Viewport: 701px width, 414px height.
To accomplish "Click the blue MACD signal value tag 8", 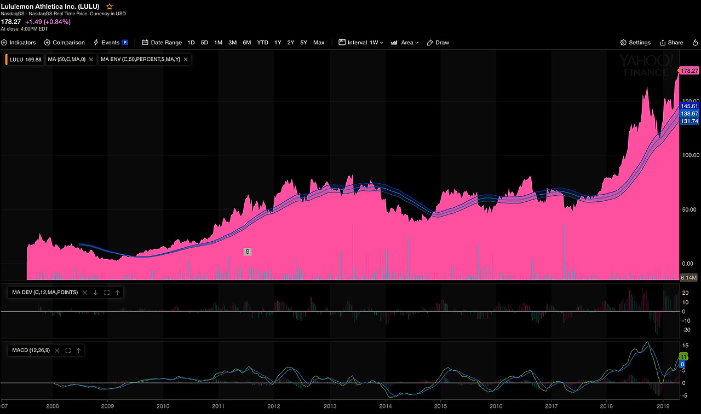I will tap(682, 364).
